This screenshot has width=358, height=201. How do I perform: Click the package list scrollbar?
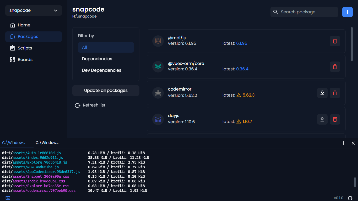(352, 44)
